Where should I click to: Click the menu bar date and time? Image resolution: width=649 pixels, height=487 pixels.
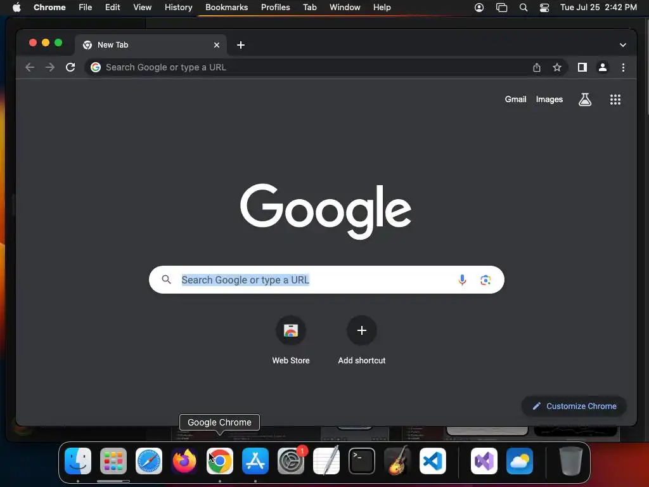[598, 8]
